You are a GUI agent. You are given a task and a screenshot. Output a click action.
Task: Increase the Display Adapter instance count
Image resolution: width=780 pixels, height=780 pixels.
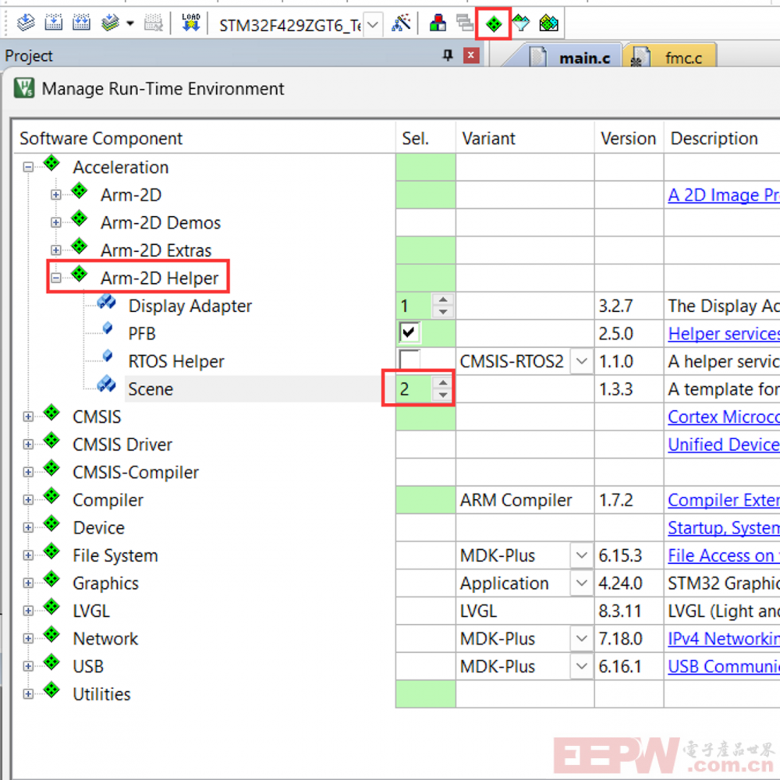(x=443, y=300)
